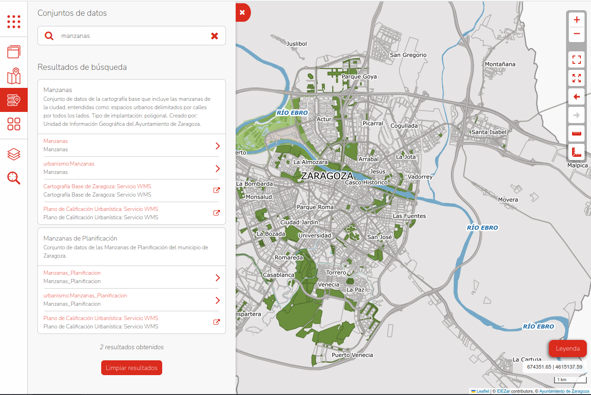Expand the urbanismo:Manzanas entry arrow
Image resolution: width=591 pixels, height=395 pixels.
click(218, 168)
